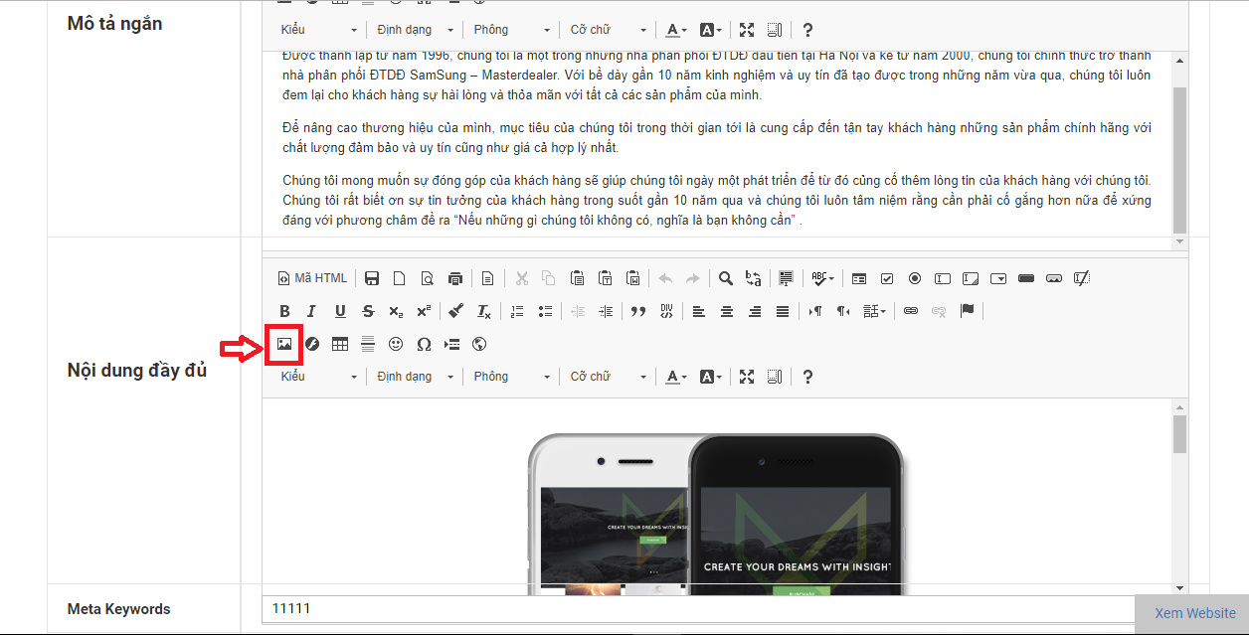Open Phông dropdown in Nội dung đầy đủ

tap(510, 377)
